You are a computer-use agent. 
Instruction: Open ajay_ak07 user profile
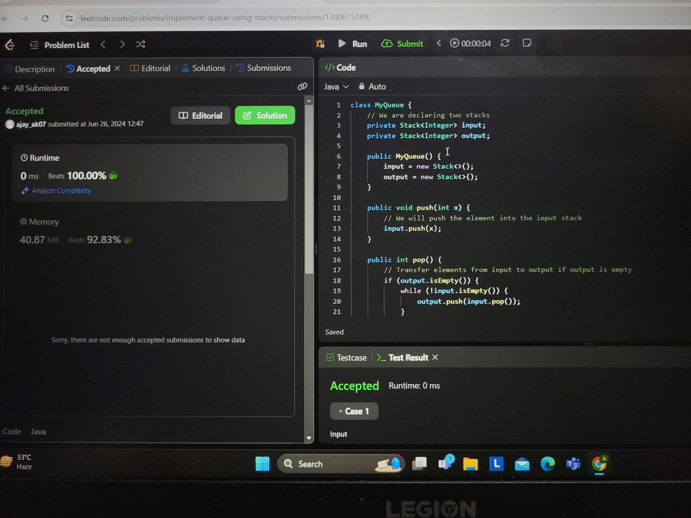click(26, 124)
